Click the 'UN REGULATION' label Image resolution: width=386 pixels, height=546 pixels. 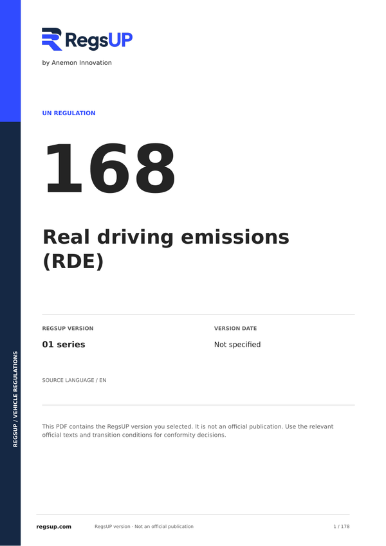(x=69, y=113)
